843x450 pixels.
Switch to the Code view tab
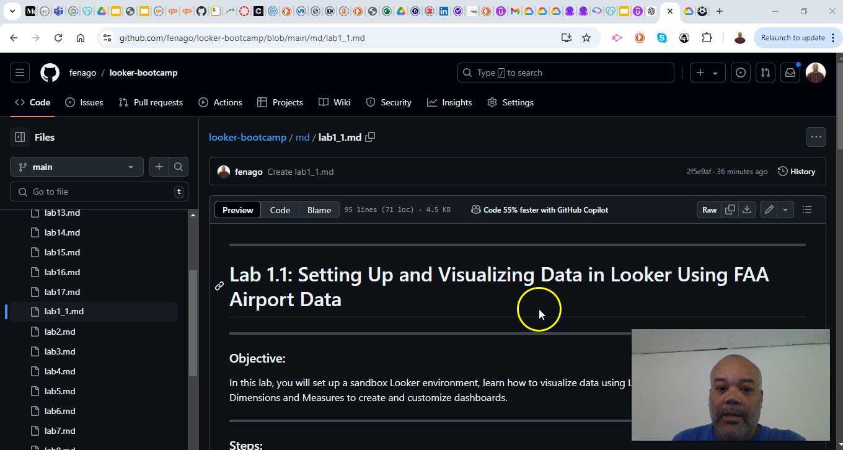280,210
